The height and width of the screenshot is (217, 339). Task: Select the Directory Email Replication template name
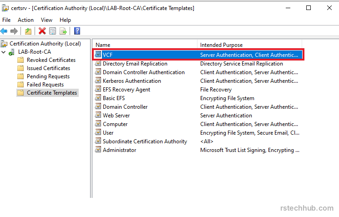(x=135, y=64)
